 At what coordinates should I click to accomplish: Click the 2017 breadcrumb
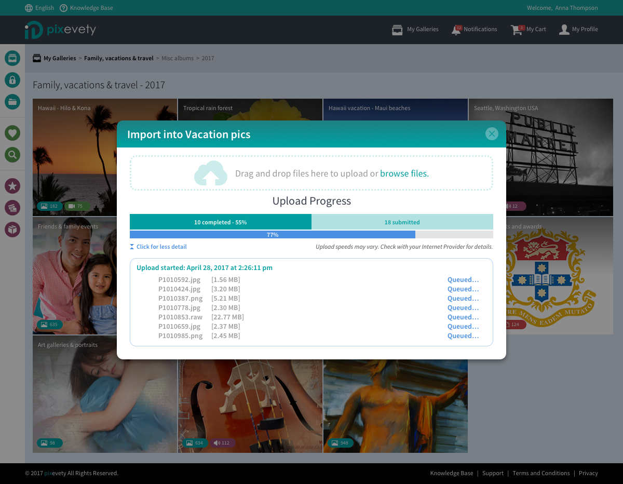click(x=208, y=58)
